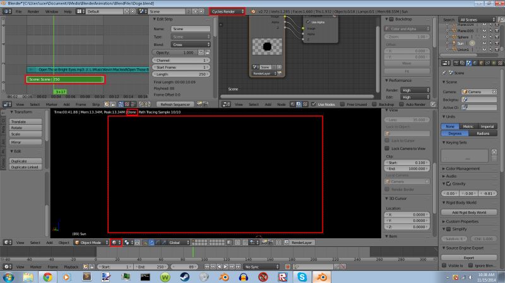Click the Export button
Viewport: 505px width, 283px height.
click(x=469, y=258)
